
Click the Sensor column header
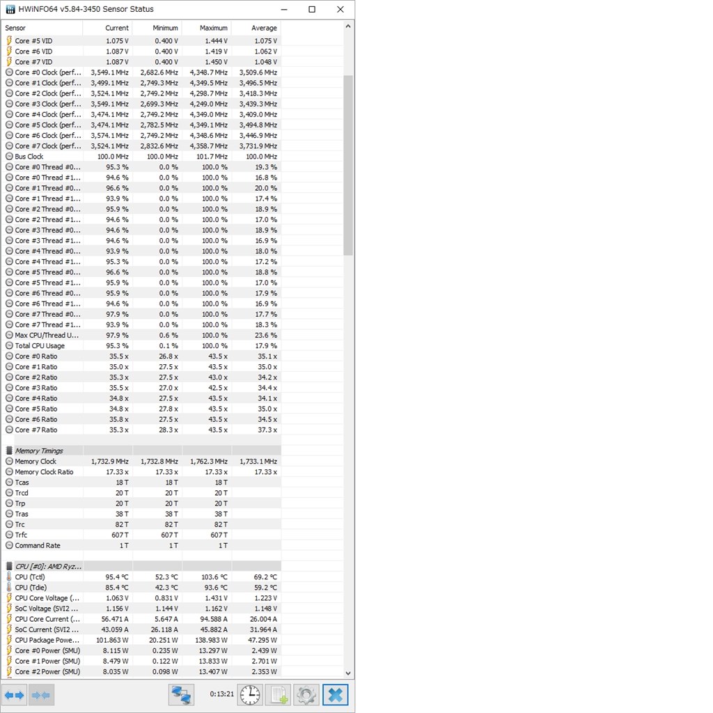42,28
